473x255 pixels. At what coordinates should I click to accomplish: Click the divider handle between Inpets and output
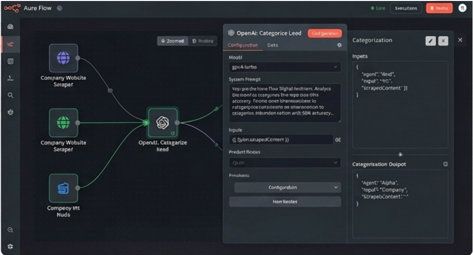click(400, 154)
